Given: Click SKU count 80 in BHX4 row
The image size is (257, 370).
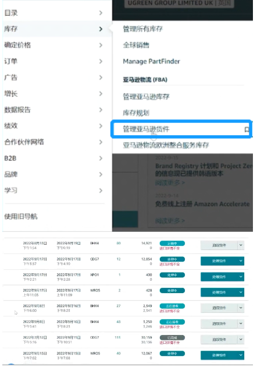Looking at the screenshot, I should coord(119,244).
